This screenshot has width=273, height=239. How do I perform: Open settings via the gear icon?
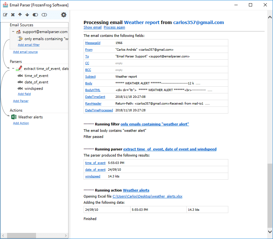[x=63, y=14]
